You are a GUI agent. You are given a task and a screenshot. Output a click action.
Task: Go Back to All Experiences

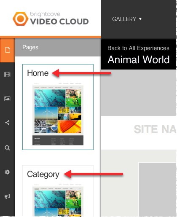coord(138,48)
